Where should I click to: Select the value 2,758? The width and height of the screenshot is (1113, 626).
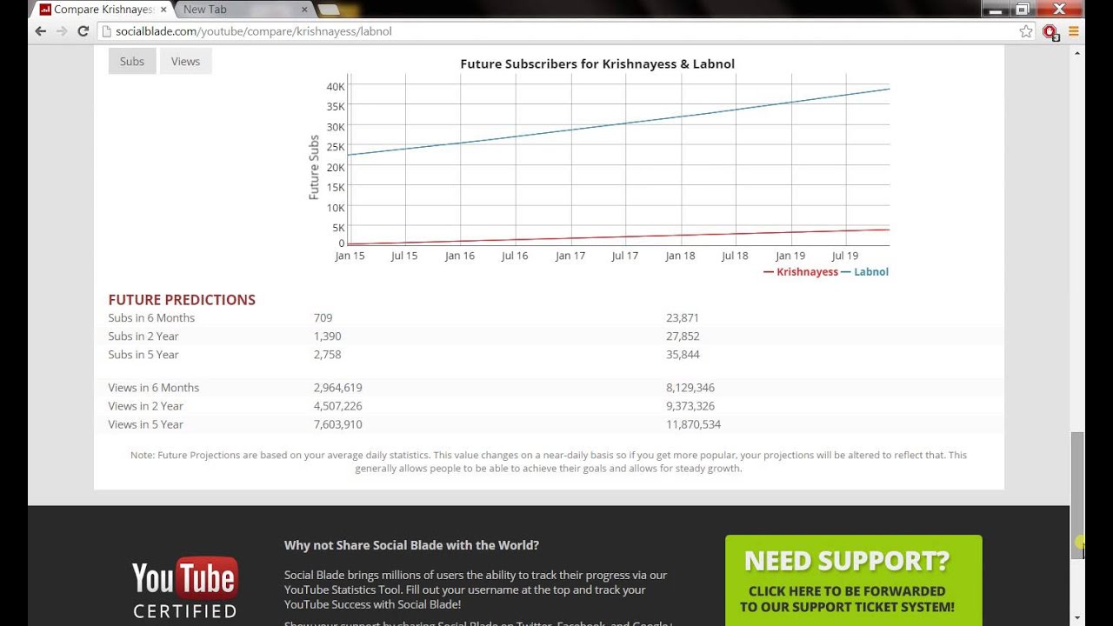328,355
